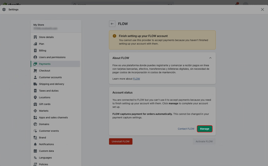The width and height of the screenshot is (268, 166).
Task: Click the Store details storefront icon
Action: (x=35, y=37)
